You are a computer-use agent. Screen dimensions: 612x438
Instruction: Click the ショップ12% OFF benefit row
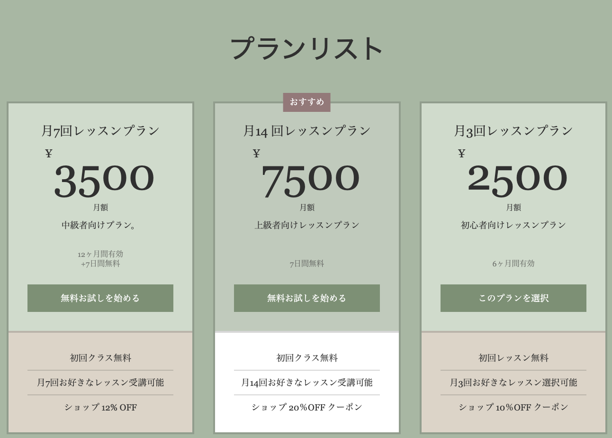(100, 407)
